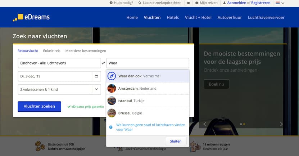Click the Mijn reizen suitcase icon
Image resolution: width=299 pixels, height=156 pixels.
[197, 3]
